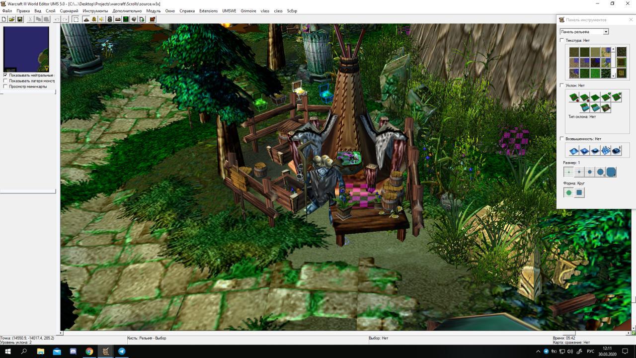
Task: Open the Sound Editor speaker icon
Action: [x=102, y=19]
